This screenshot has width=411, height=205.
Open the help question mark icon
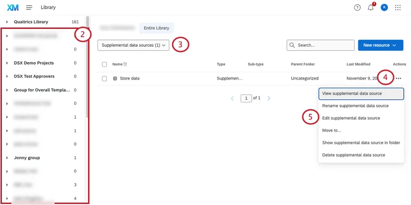click(357, 7)
